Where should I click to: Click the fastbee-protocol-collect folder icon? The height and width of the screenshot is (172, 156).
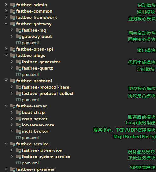[x=18, y=94]
